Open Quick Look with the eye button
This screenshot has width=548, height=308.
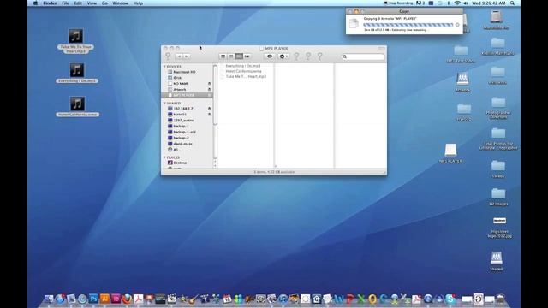270,56
